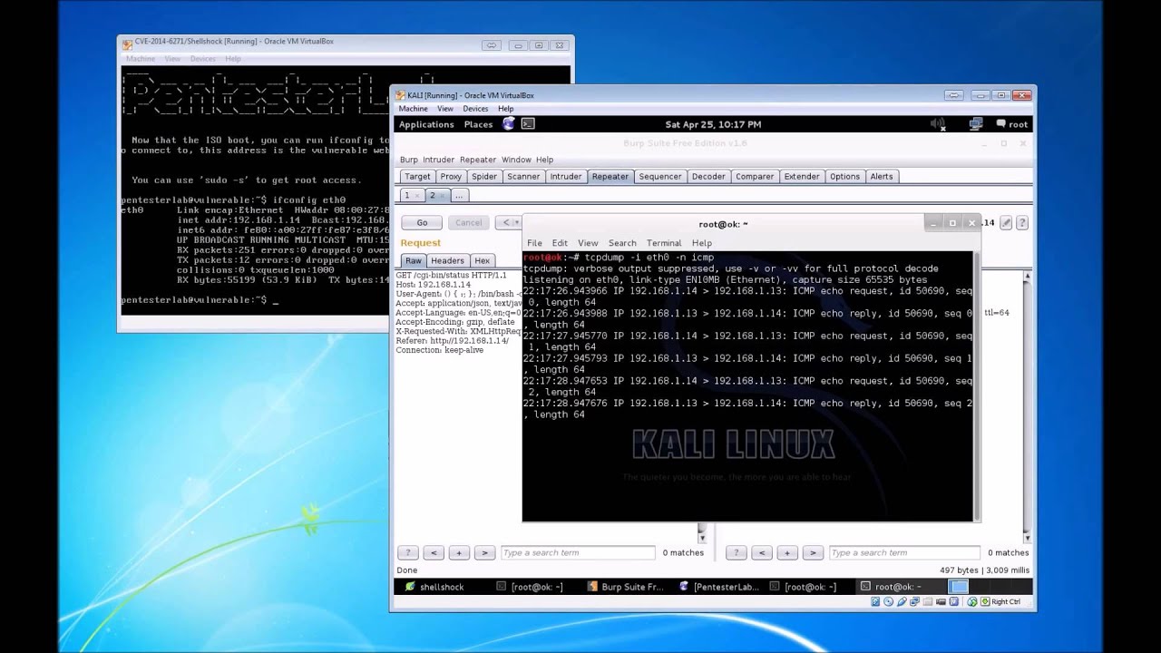Click the root@ok terminal vertical scrollbar
1161x653 pixels.
click(x=977, y=385)
